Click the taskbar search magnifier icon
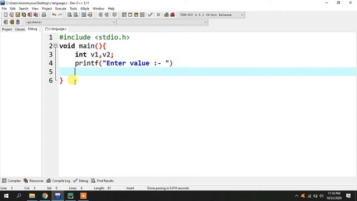The height and width of the screenshot is (201, 357). [x=19, y=196]
